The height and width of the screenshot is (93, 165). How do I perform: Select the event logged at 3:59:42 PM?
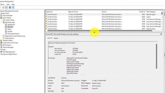(x=103, y=29)
